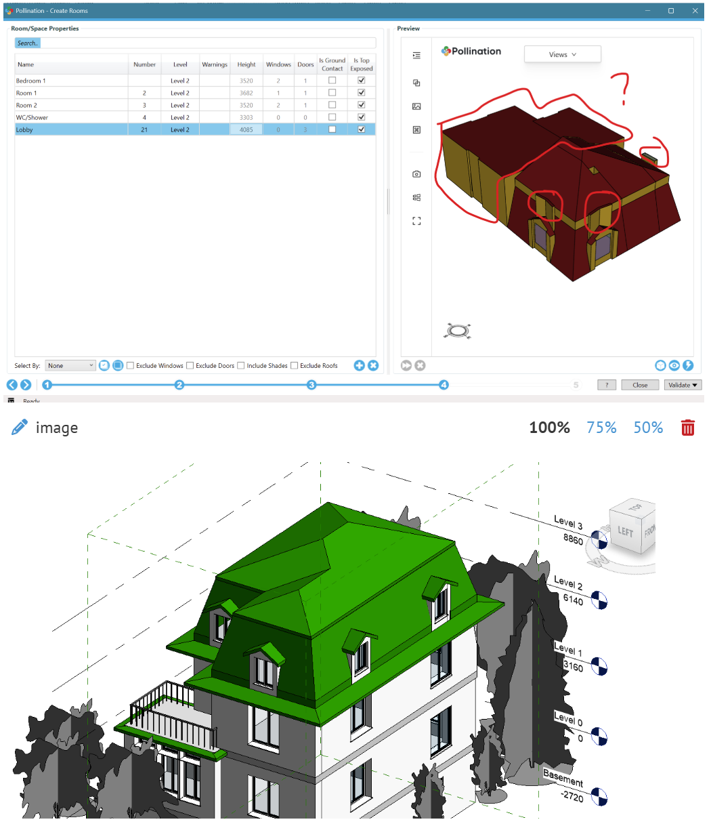Set image zoom to 75%
Screen dimensions: 711x826
click(601, 428)
